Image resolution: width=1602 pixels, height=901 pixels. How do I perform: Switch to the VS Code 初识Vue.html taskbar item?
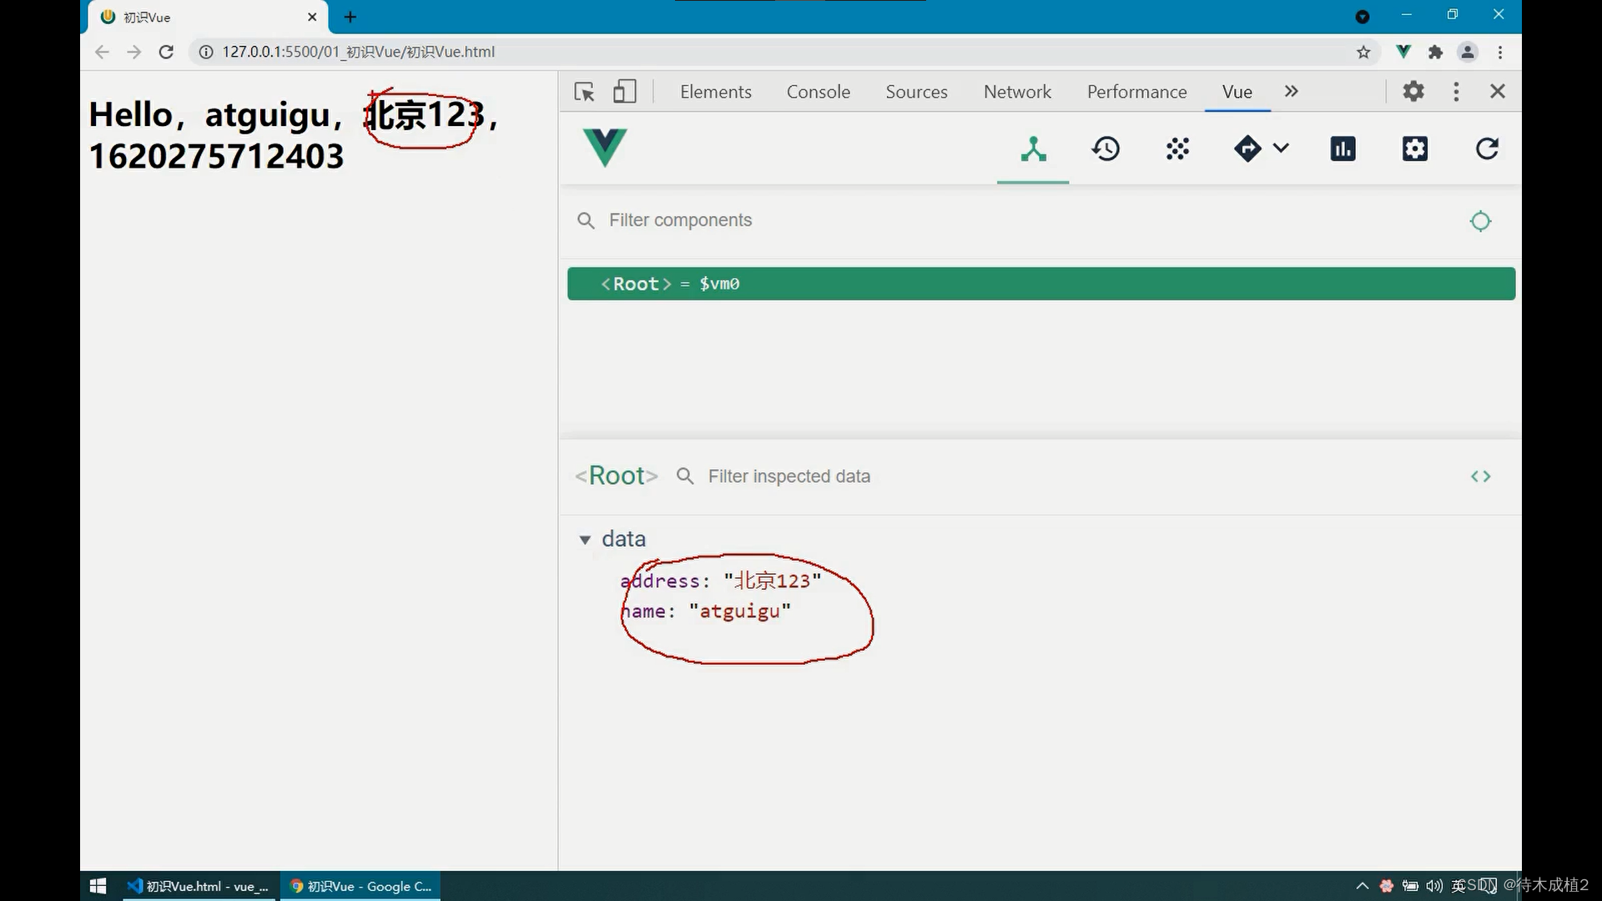click(198, 886)
